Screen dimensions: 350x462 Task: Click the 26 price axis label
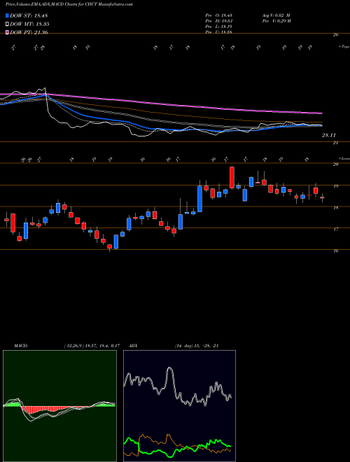click(335, 35)
